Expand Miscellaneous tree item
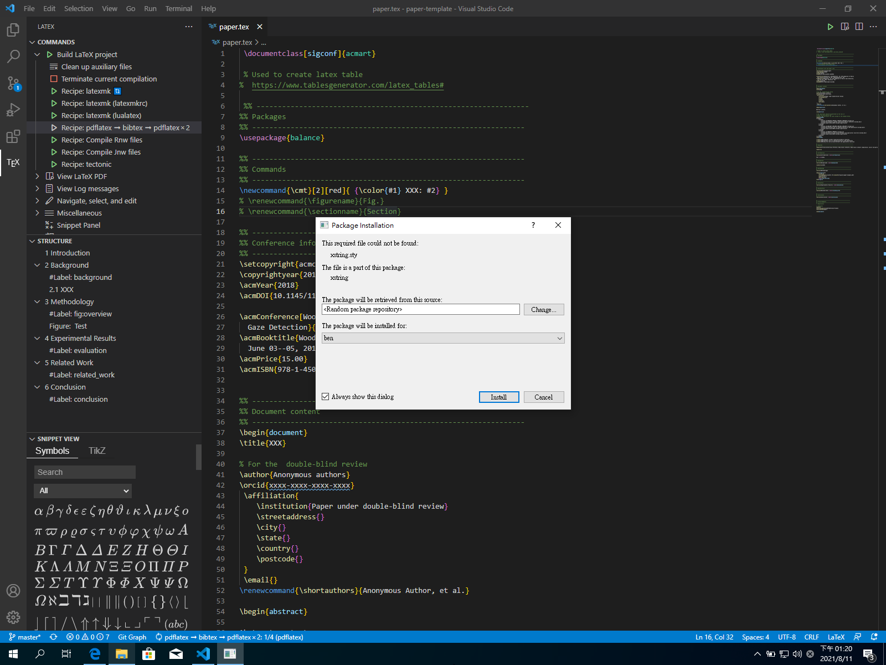The height and width of the screenshot is (665, 886). 37,213
